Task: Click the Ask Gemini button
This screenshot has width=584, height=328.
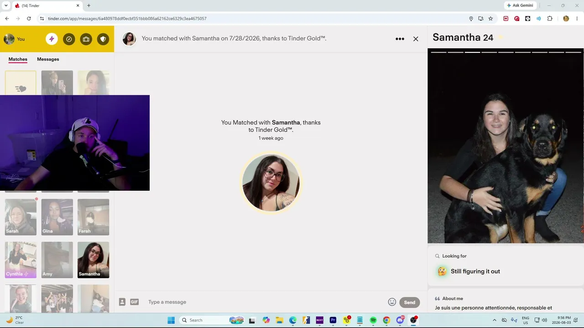Action: point(519,5)
